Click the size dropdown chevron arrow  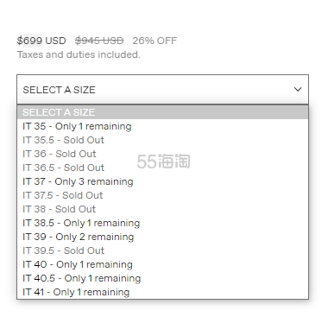(298, 90)
